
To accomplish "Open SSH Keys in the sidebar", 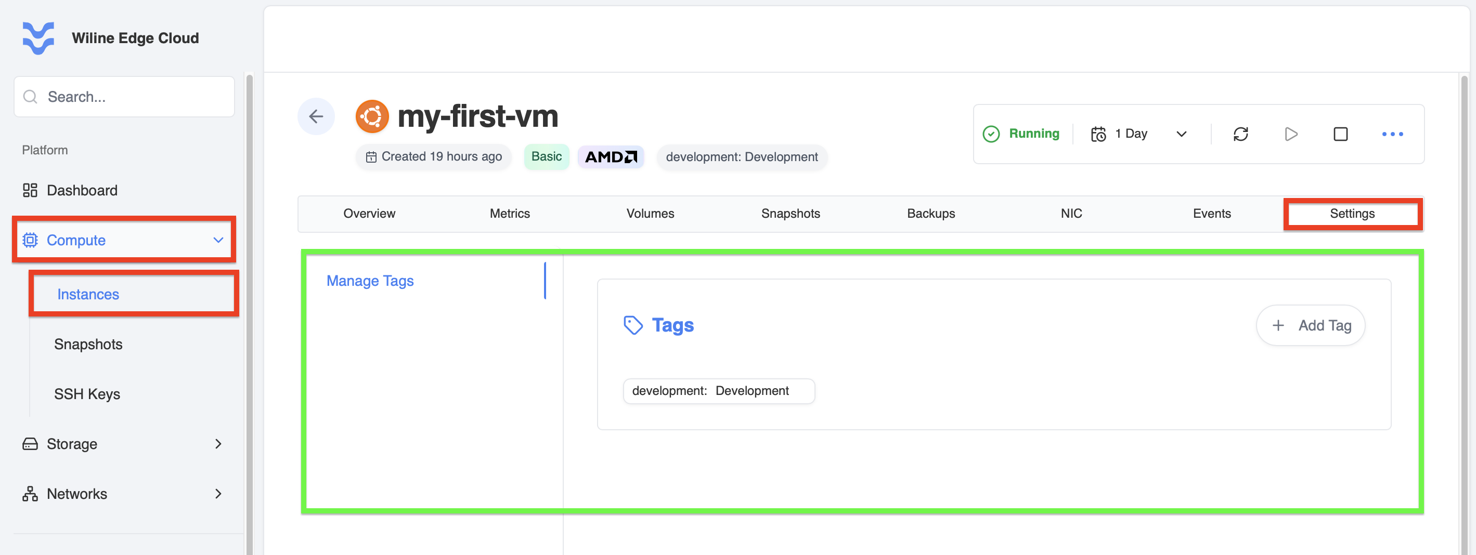I will tap(87, 394).
